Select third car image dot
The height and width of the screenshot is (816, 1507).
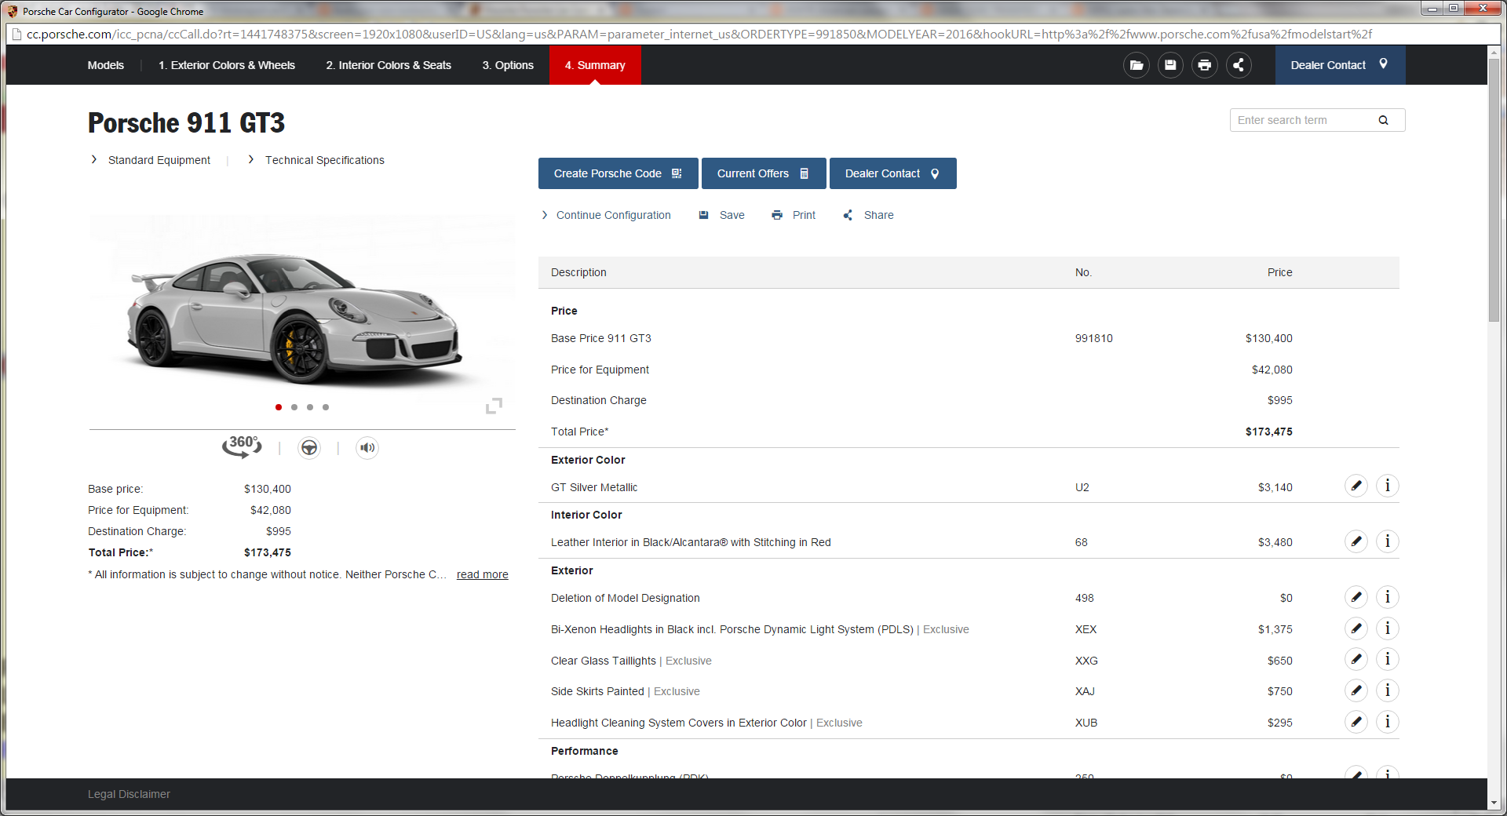click(x=310, y=407)
